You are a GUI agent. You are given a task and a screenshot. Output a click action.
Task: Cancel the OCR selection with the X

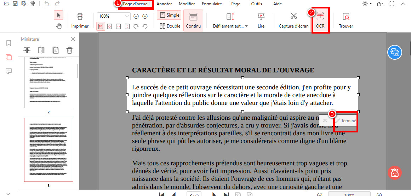tap(325, 121)
